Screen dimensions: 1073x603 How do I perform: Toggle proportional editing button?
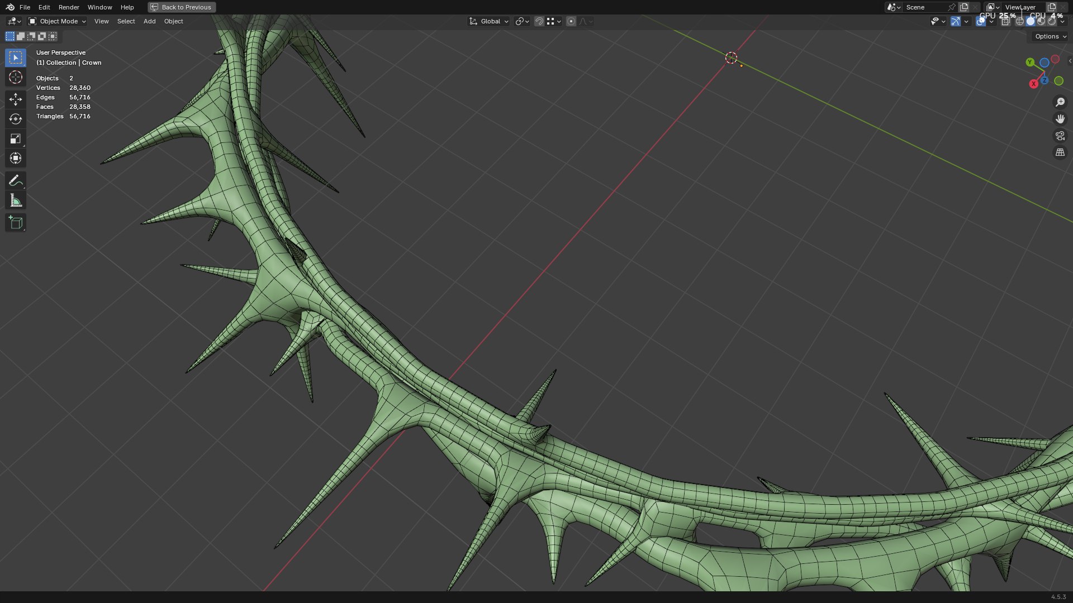tap(571, 21)
